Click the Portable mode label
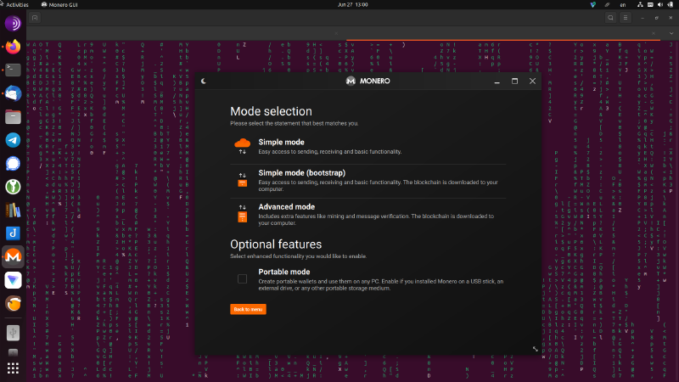Image resolution: width=679 pixels, height=382 pixels. pos(284,272)
